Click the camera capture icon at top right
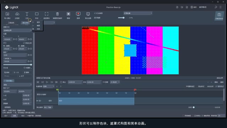227x128 pixels. coord(219,15)
